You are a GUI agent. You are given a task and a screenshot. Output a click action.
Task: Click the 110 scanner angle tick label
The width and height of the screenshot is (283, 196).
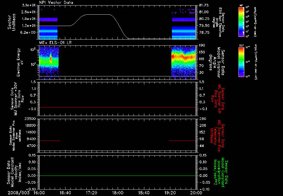[202, 59]
